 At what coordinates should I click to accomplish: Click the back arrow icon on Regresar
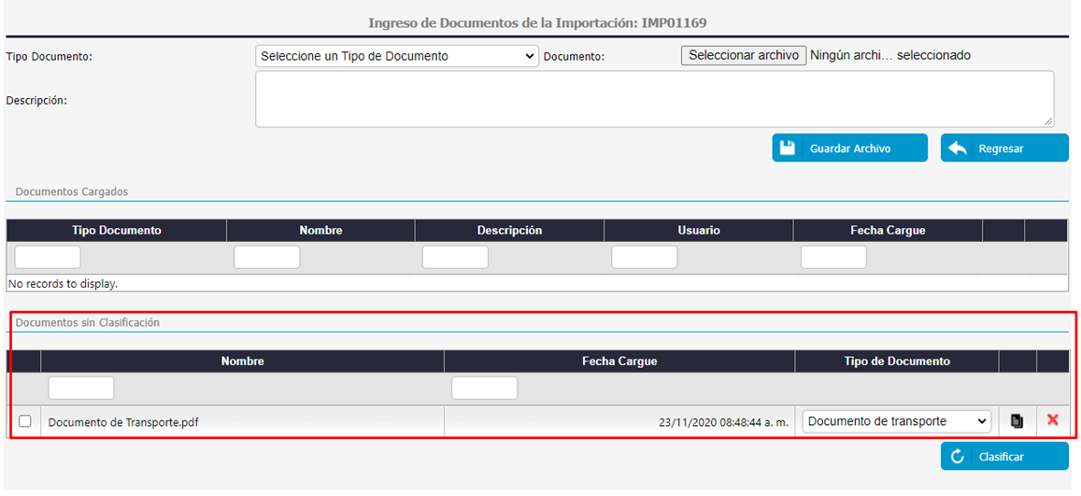[957, 149]
